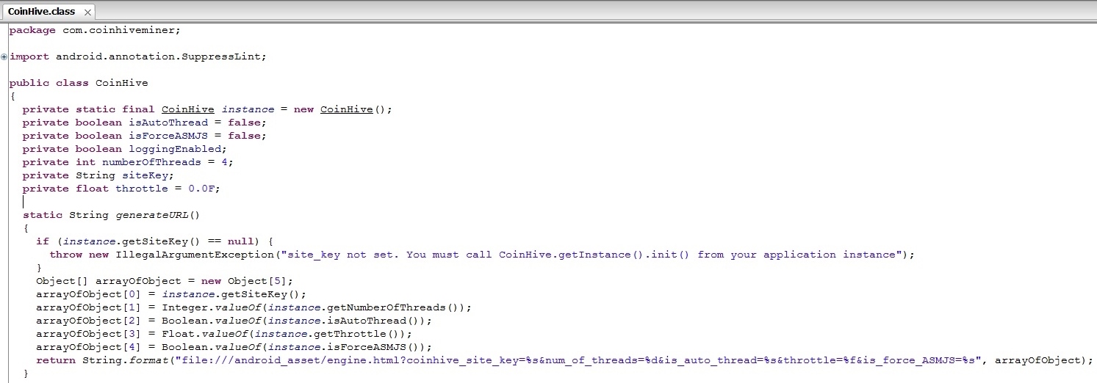Image resolution: width=1097 pixels, height=383 pixels.
Task: Click the package com.coinhiveminer line
Action: [x=94, y=30]
